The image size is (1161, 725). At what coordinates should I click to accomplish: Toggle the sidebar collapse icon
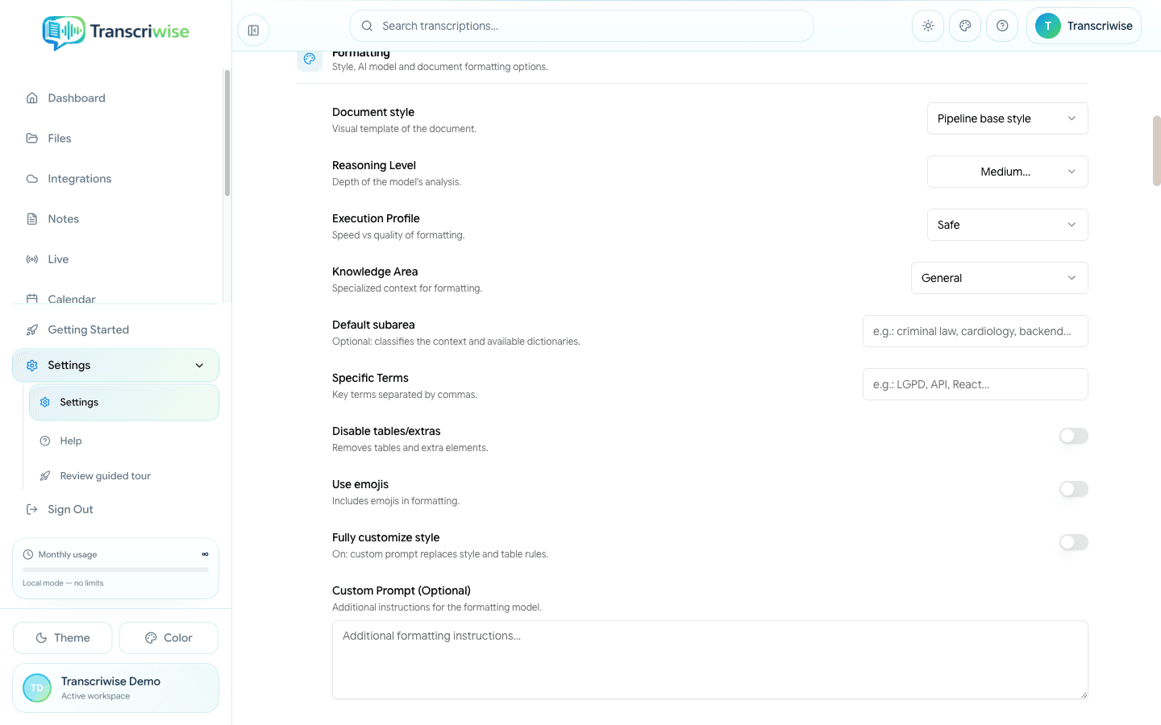(x=253, y=31)
